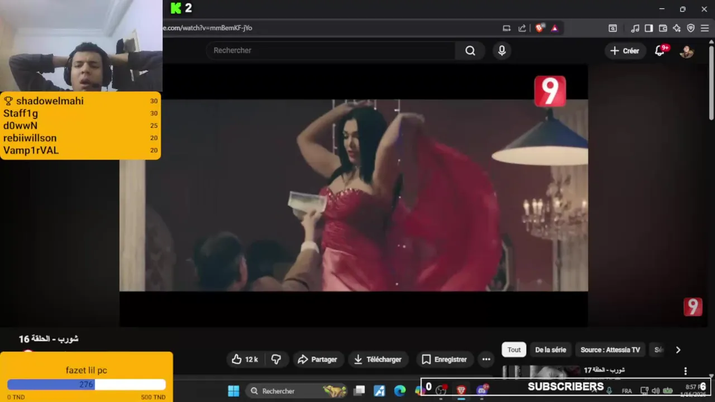
Task: Click the Télécharger button
Action: [378, 360]
